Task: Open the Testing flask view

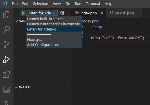Action: pos(6,103)
